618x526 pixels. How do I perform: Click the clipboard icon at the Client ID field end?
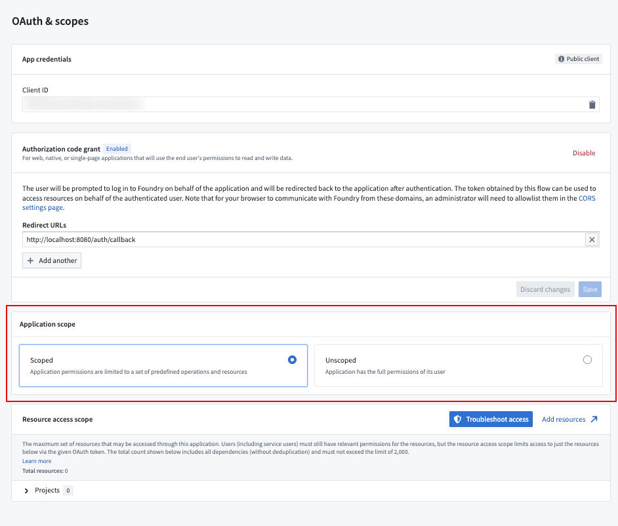pos(592,104)
